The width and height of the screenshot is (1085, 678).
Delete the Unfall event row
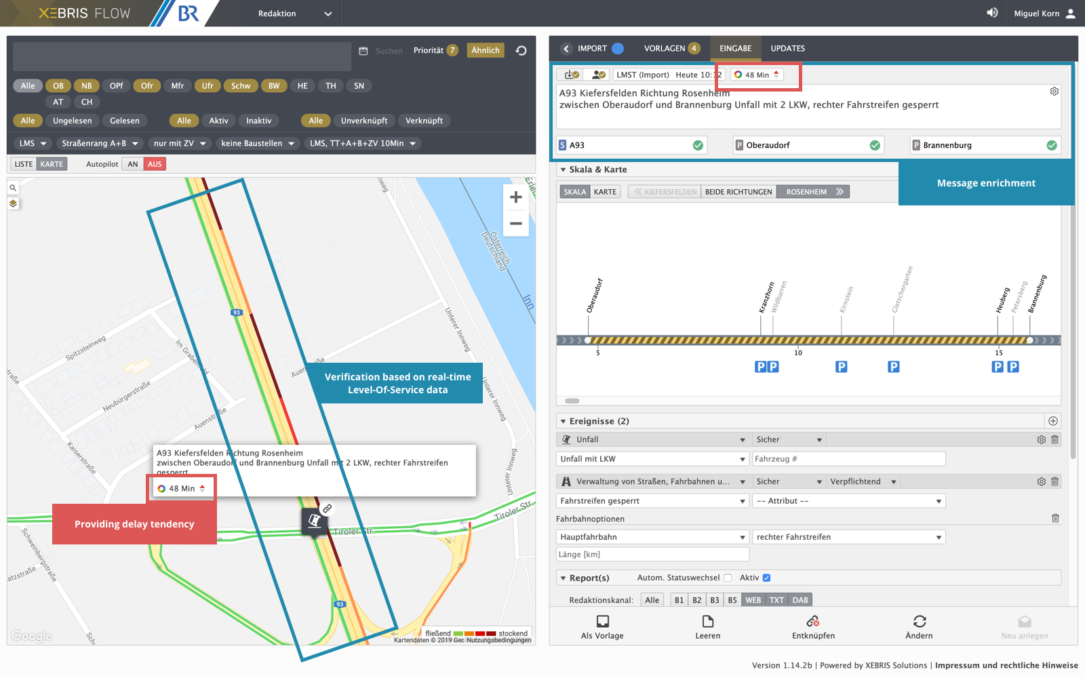pyautogui.click(x=1054, y=440)
